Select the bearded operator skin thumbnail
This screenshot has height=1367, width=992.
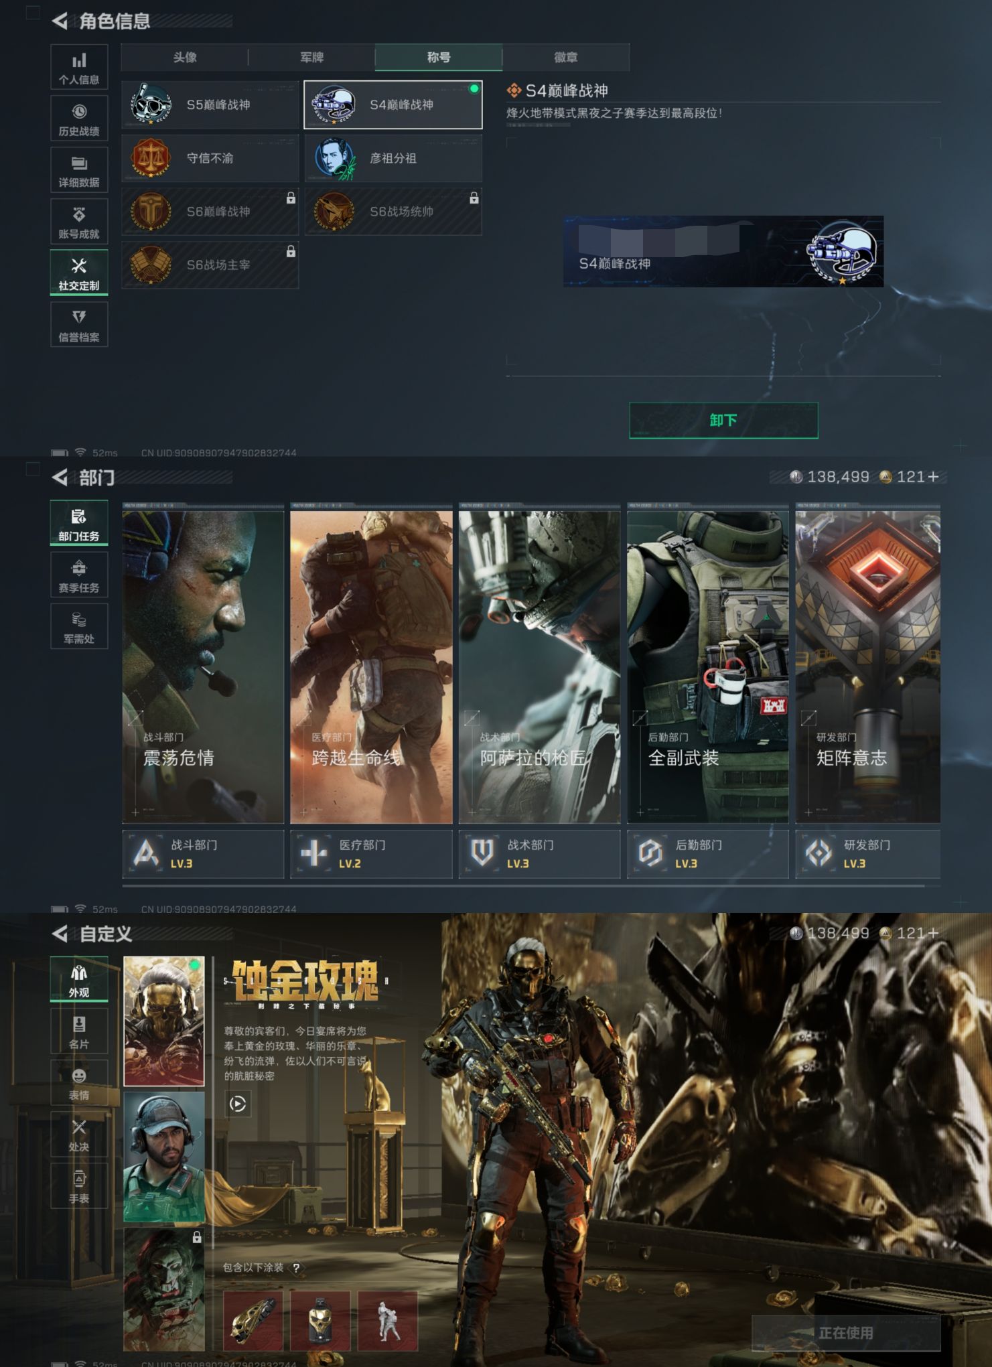pyautogui.click(x=164, y=1157)
